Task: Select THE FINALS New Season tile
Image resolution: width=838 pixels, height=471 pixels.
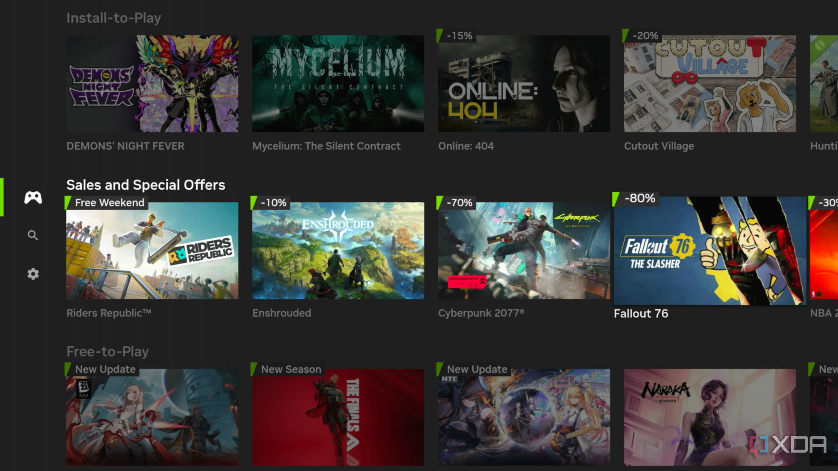Action: tap(338, 417)
